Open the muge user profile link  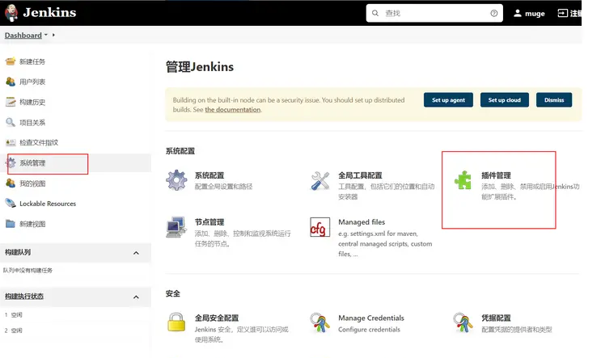[x=535, y=14]
